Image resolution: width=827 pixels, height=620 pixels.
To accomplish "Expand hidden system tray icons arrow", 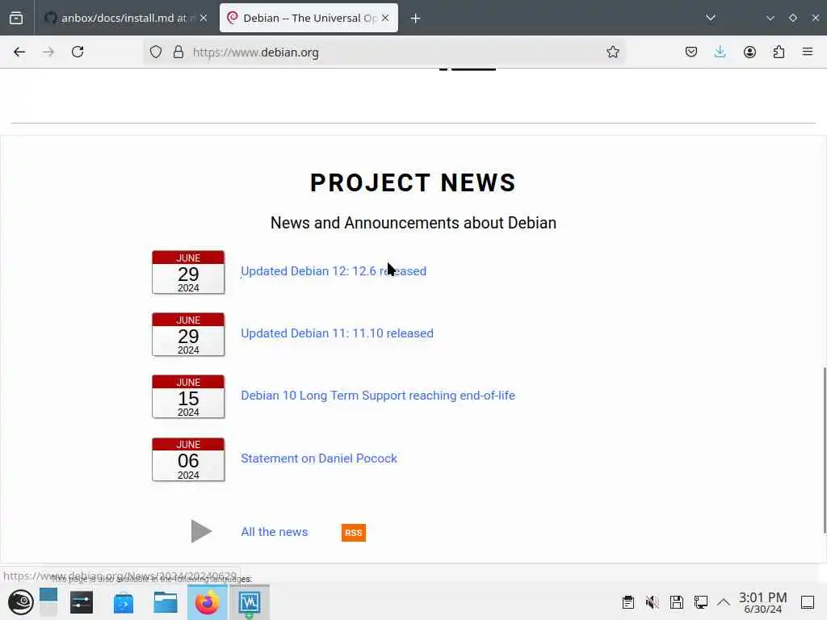I will click(724, 602).
